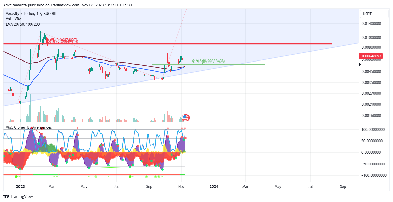Click the Vol · VRA legend
Screen dimensions: 393x202
[14, 19]
